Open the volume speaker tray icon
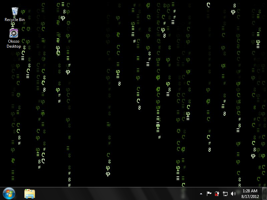 tap(233, 194)
